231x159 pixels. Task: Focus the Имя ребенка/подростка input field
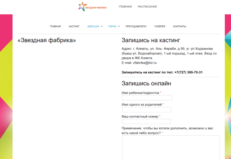pos(147,98)
